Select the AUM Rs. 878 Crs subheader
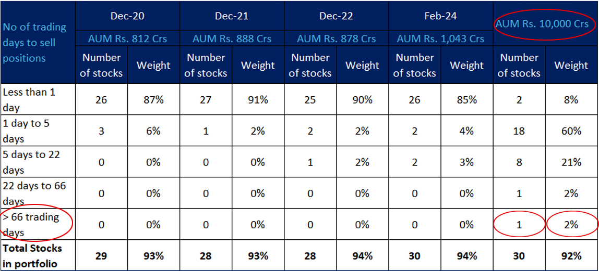 coord(336,38)
